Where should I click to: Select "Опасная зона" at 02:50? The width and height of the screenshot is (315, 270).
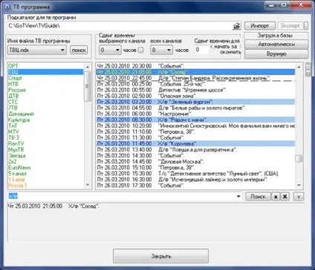click(x=195, y=96)
